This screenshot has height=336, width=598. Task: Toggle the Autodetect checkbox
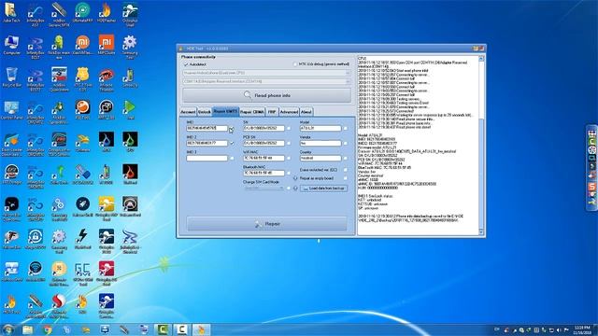[186, 64]
